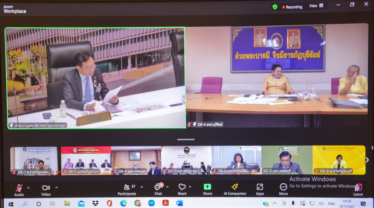The width and height of the screenshot is (374, 208).
Task: Expand the arrow next to Participants
Action: pyautogui.click(x=142, y=187)
